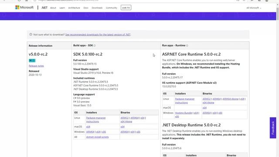Select the '.NET Desktop Runtime 5.0.0-rc.2' heading
This screenshot has width=279, height=157.
coord(191,125)
